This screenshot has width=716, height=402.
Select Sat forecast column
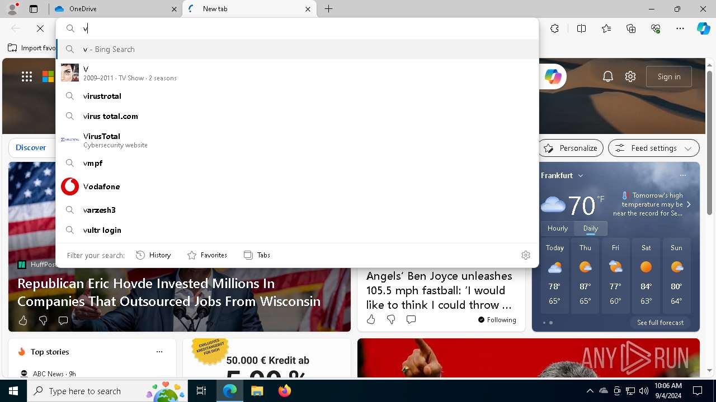pos(646,276)
